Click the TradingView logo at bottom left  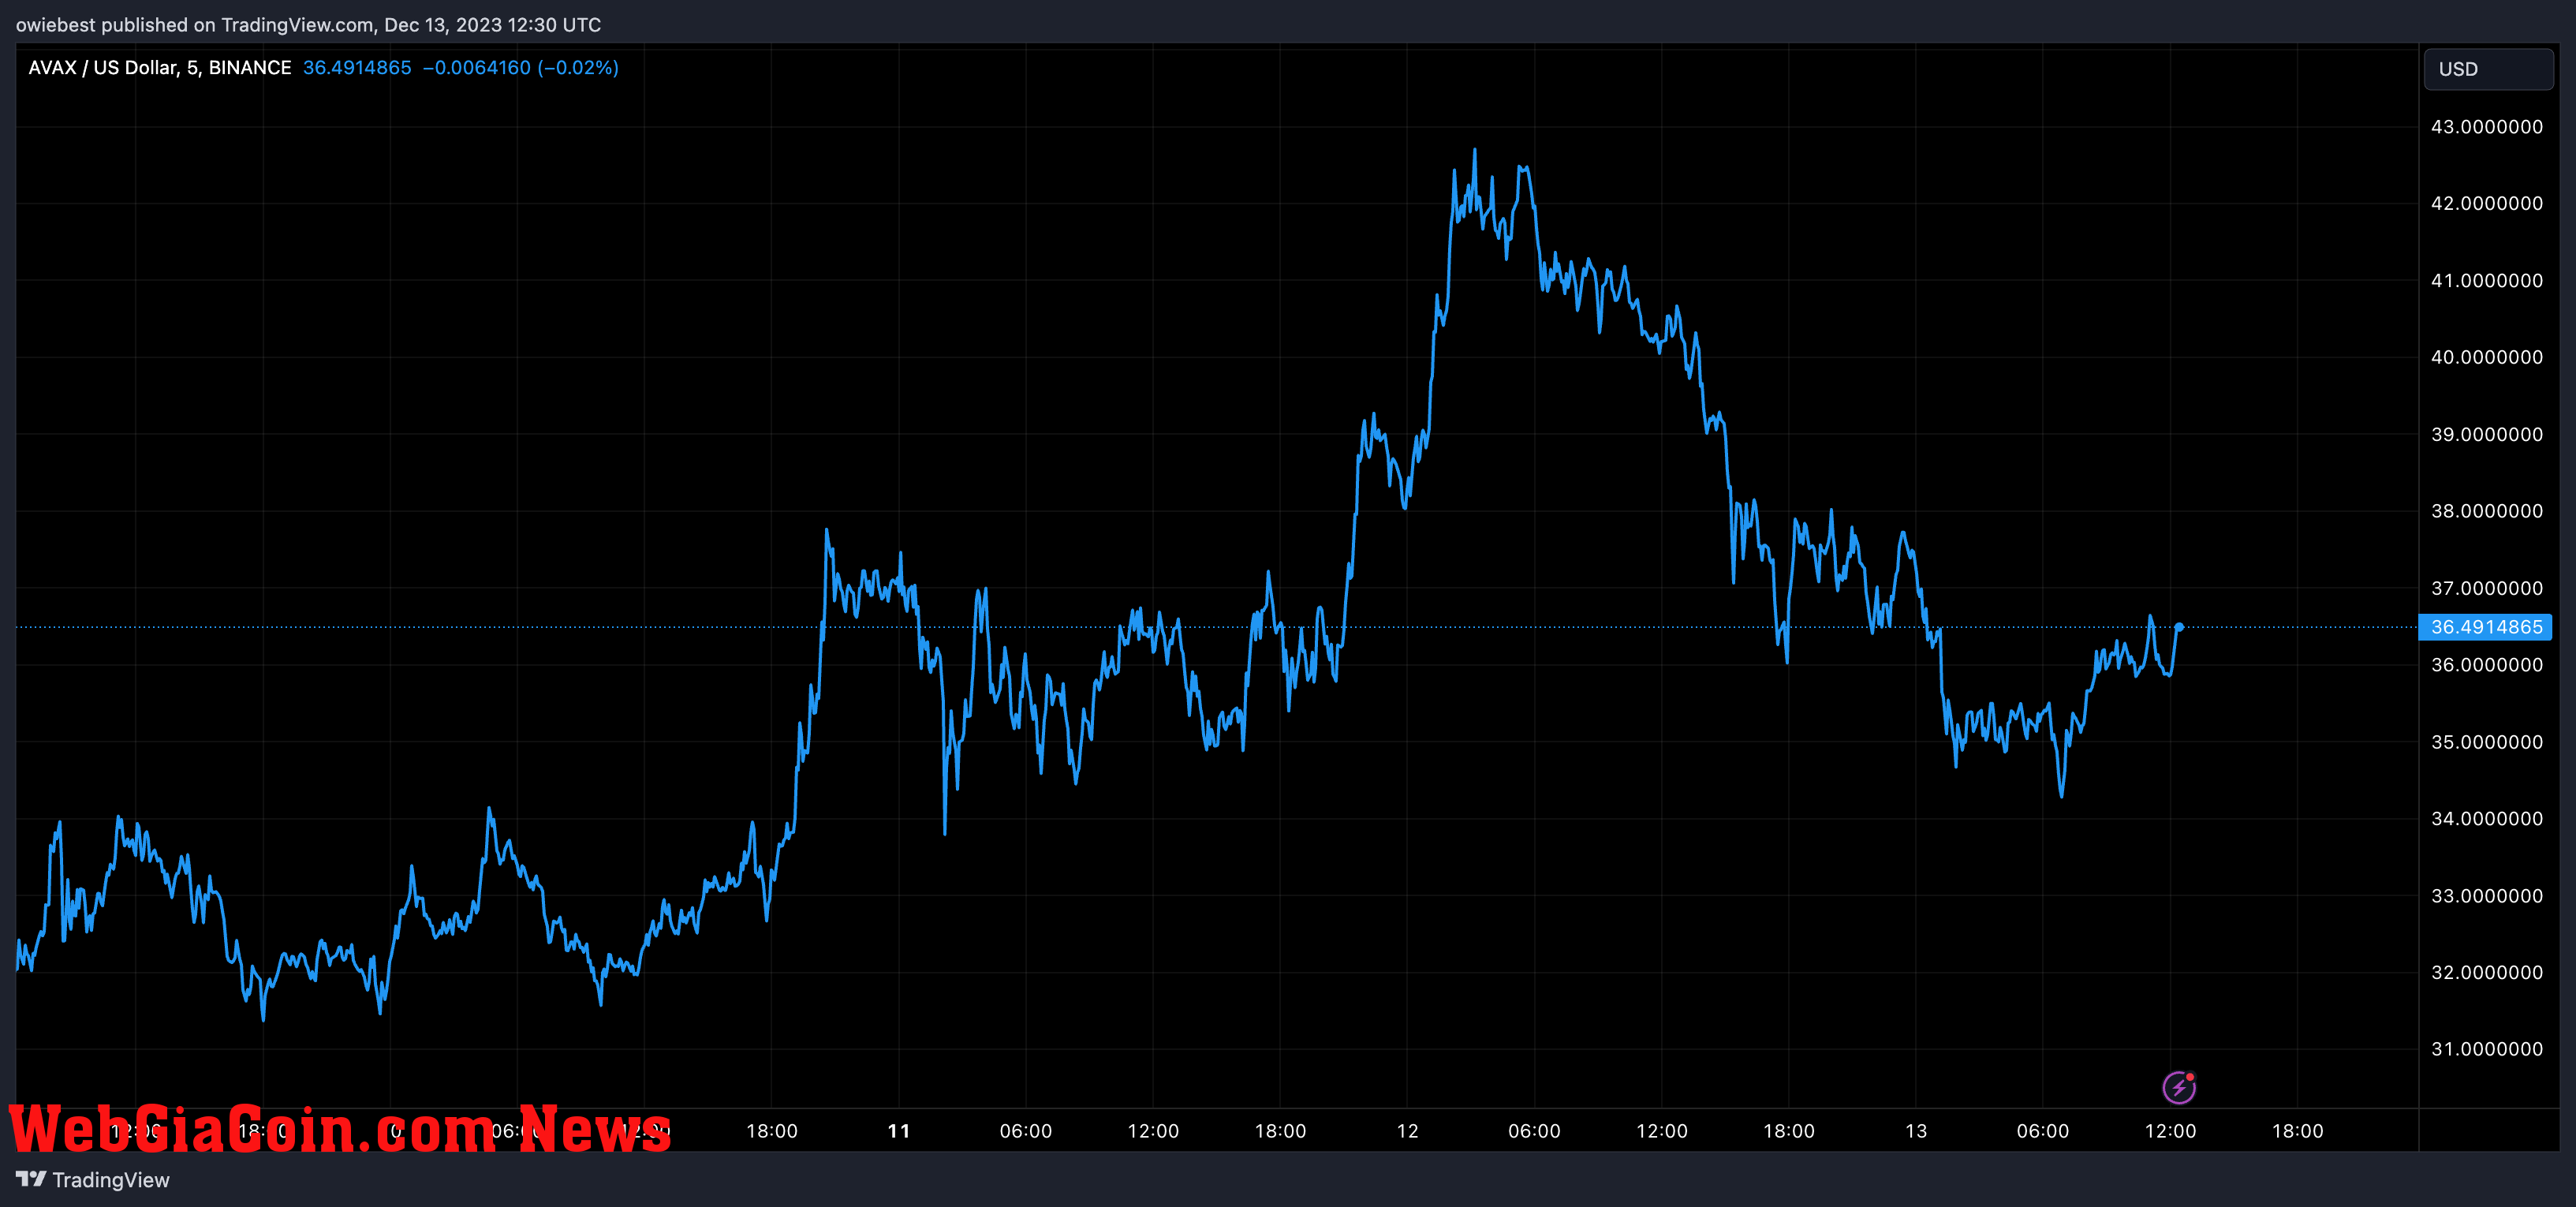(x=93, y=1180)
